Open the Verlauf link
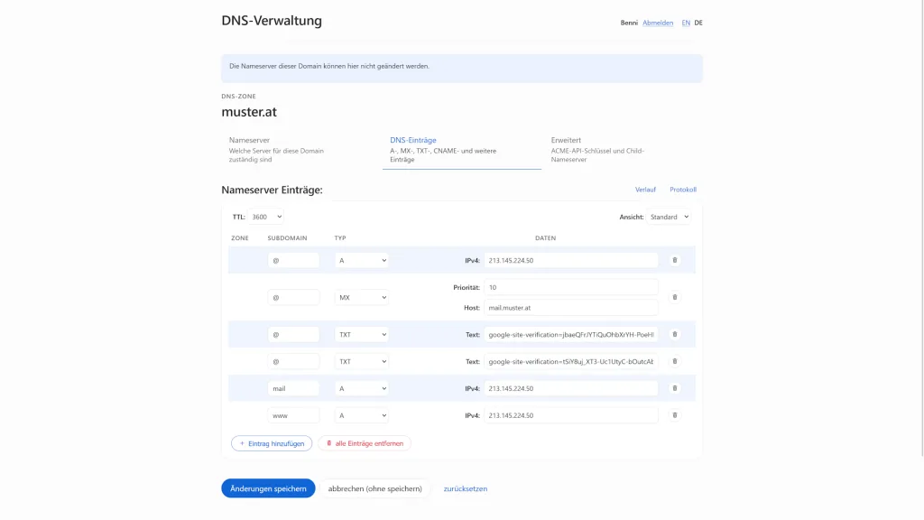924x520 pixels. [645, 190]
